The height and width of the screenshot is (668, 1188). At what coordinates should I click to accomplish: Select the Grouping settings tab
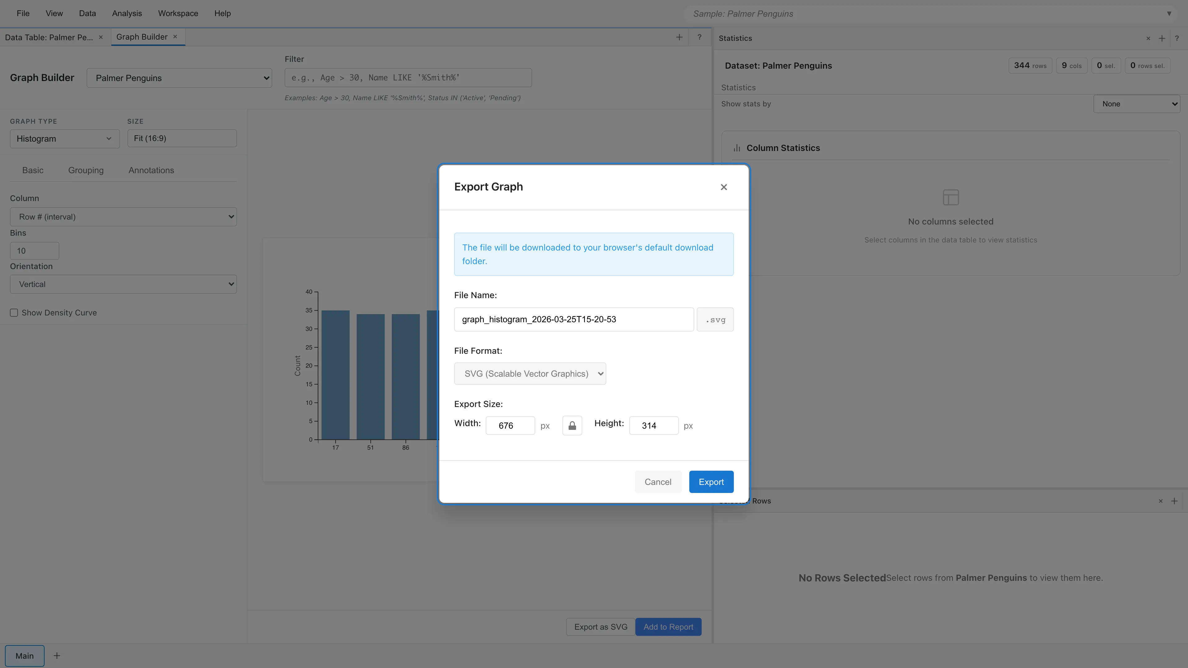click(86, 170)
